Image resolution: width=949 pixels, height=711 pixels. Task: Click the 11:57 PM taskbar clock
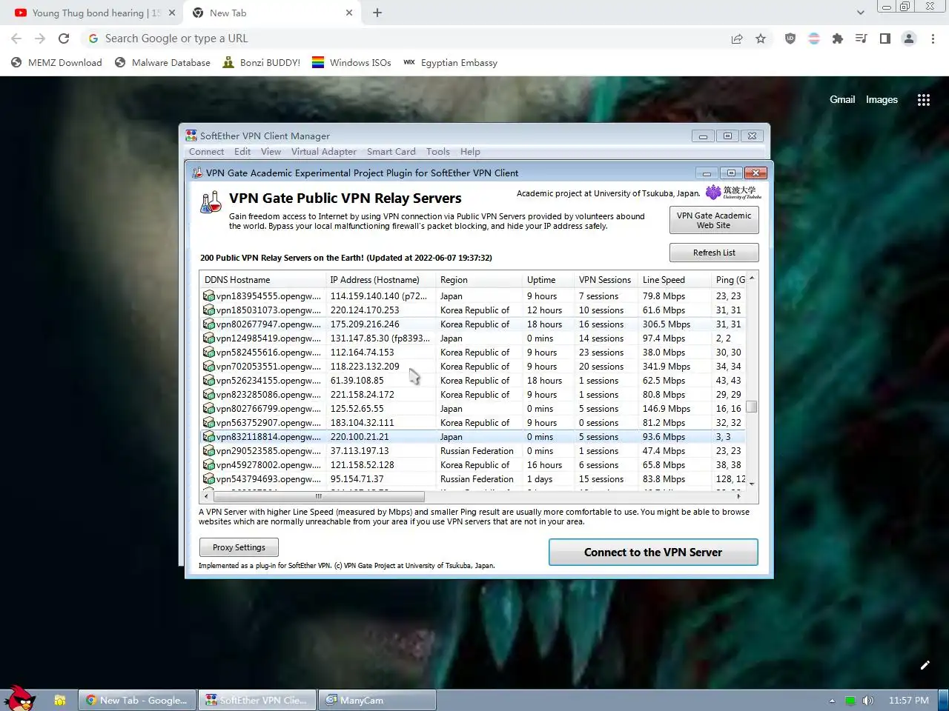coord(908,701)
